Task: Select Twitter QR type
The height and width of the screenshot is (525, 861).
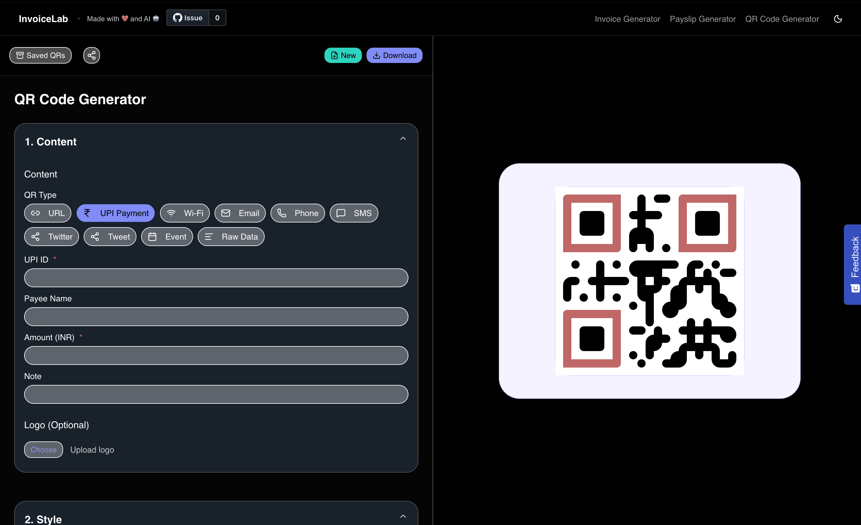Action: [51, 237]
